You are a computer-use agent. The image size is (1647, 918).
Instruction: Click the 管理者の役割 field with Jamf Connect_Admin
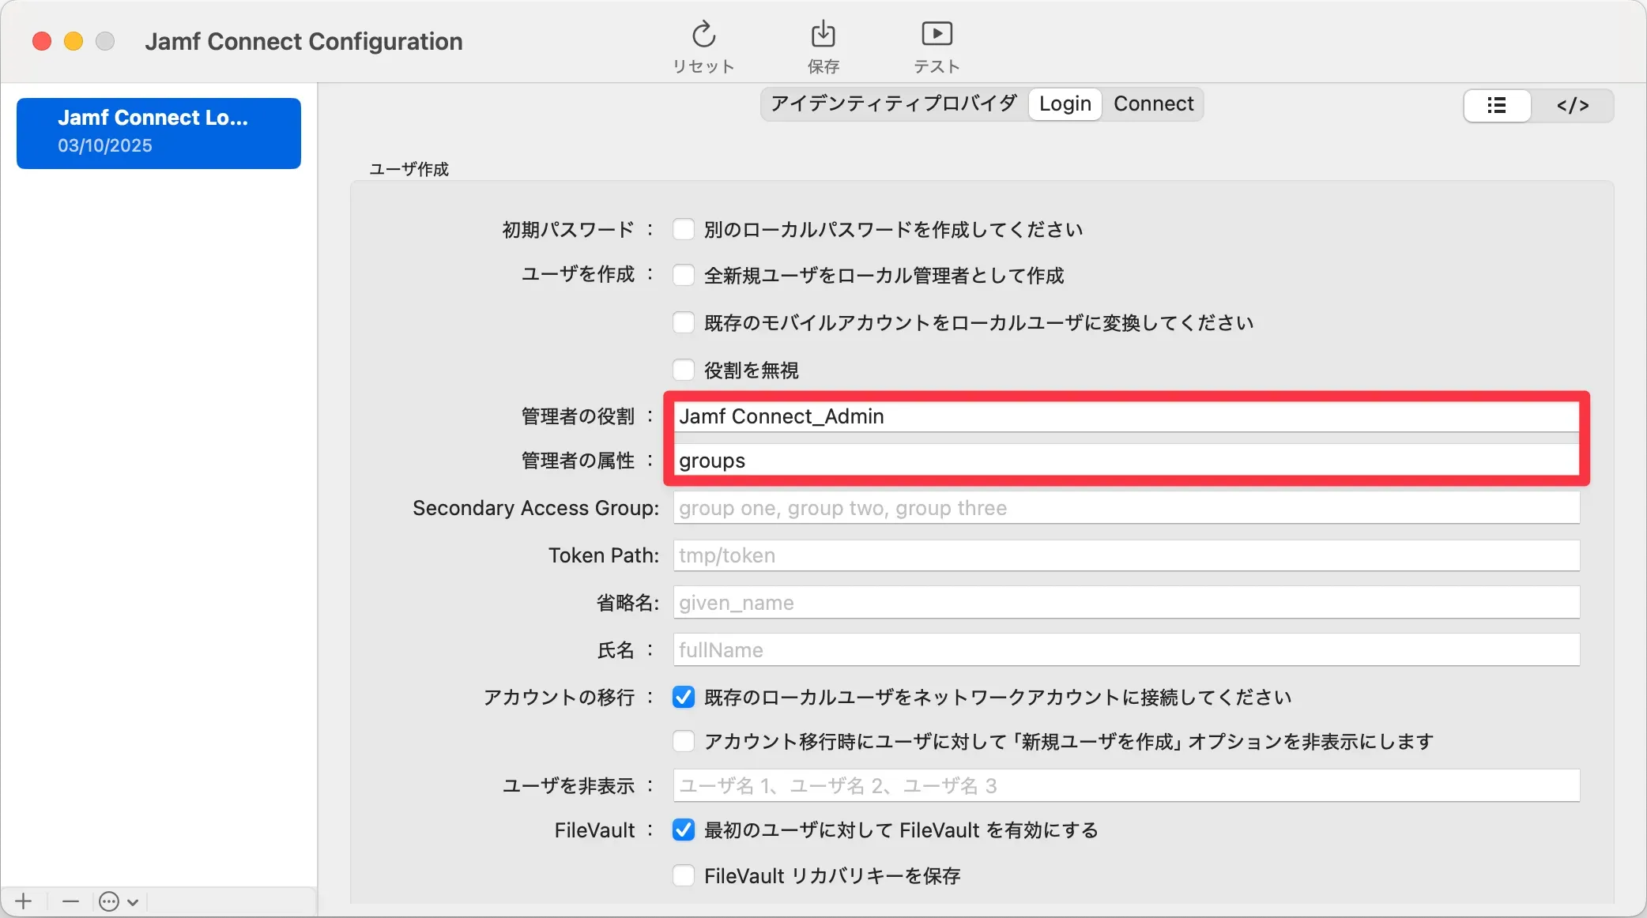pos(1125,416)
